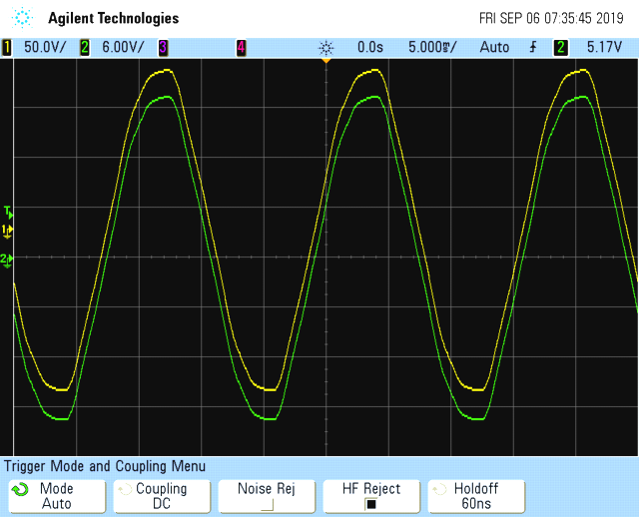Viewport: 639px width, 517px height.
Task: Click the 0.0s delay value
Action: tap(370, 47)
